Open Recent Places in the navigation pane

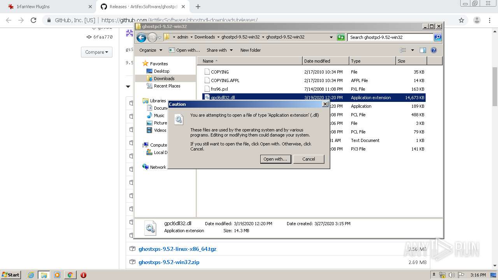tap(167, 86)
